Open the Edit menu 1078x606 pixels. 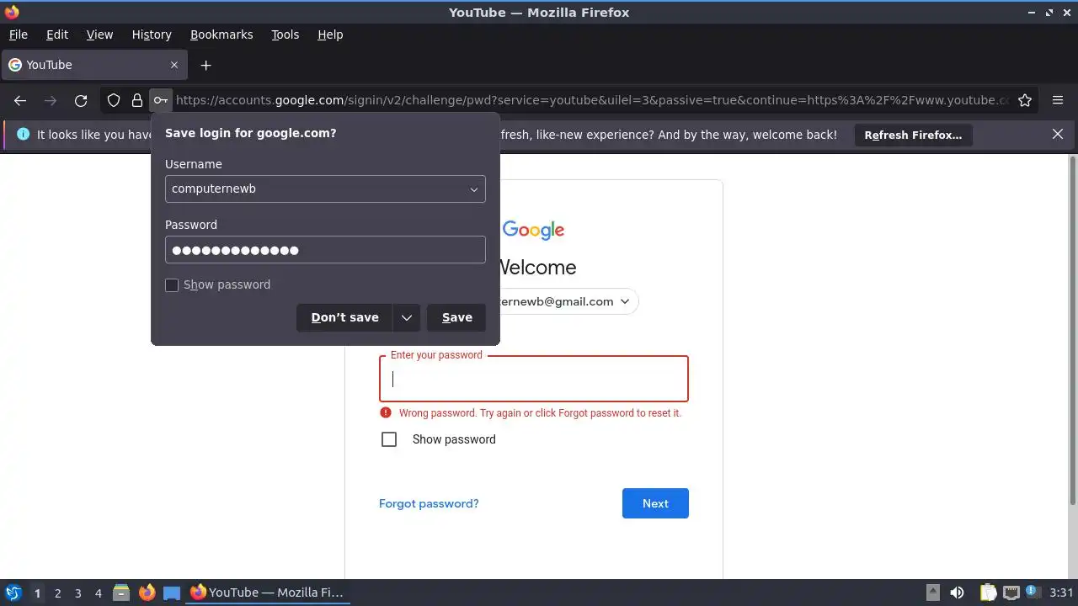(x=57, y=35)
